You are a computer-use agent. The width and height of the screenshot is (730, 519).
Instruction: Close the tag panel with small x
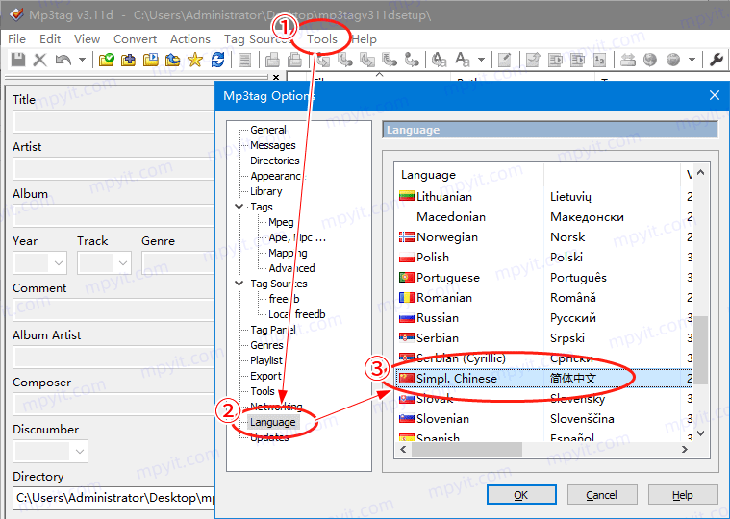point(276,77)
